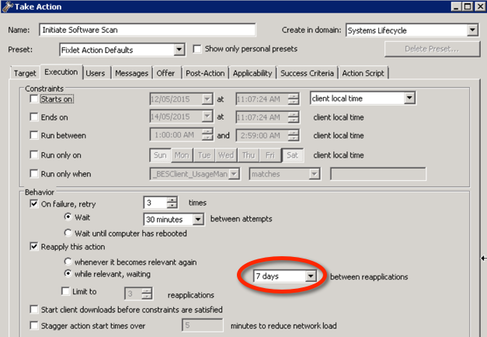487x337 pixels.
Task: Click the Take Action title bar icon
Action: (x=6, y=6)
